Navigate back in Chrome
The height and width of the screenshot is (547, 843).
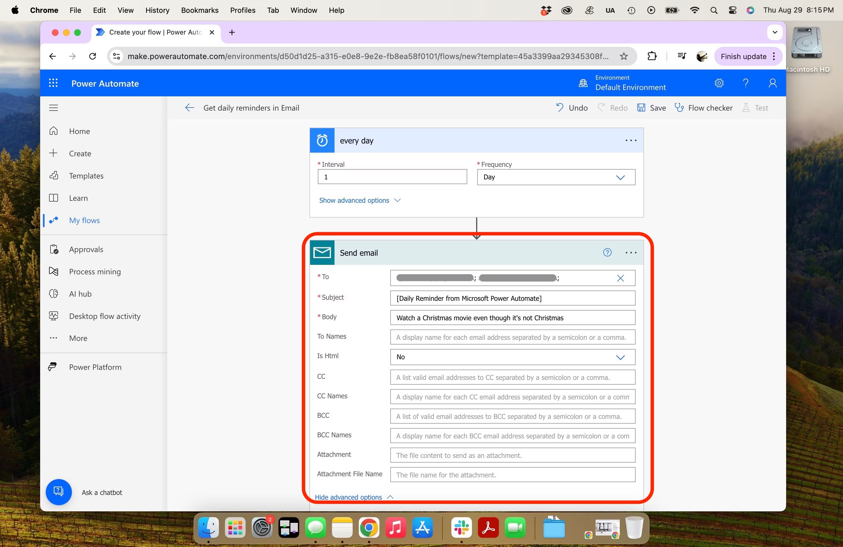coord(52,56)
